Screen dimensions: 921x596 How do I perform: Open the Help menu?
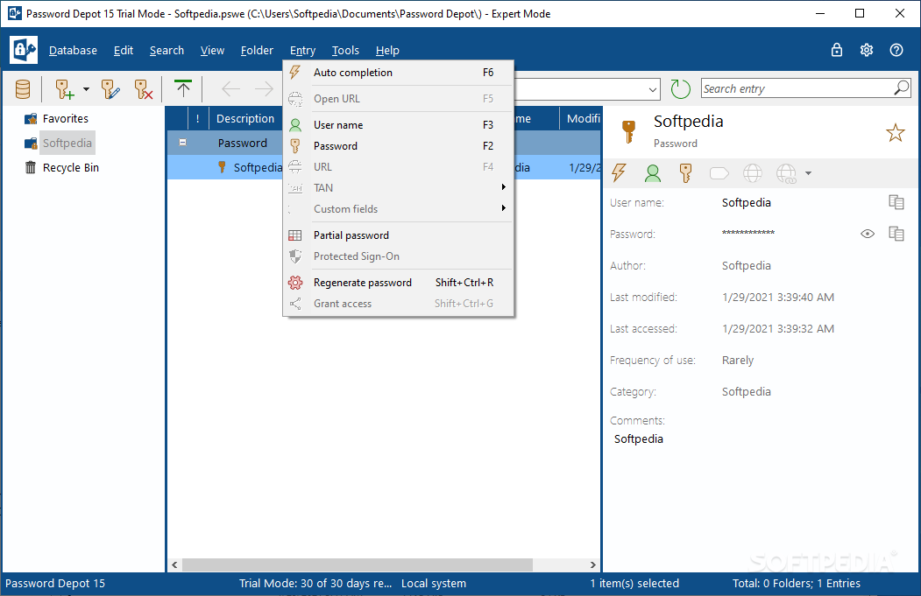tap(387, 51)
